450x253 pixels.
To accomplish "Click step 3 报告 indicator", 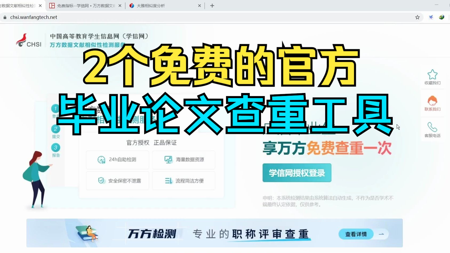I will click(x=56, y=150).
